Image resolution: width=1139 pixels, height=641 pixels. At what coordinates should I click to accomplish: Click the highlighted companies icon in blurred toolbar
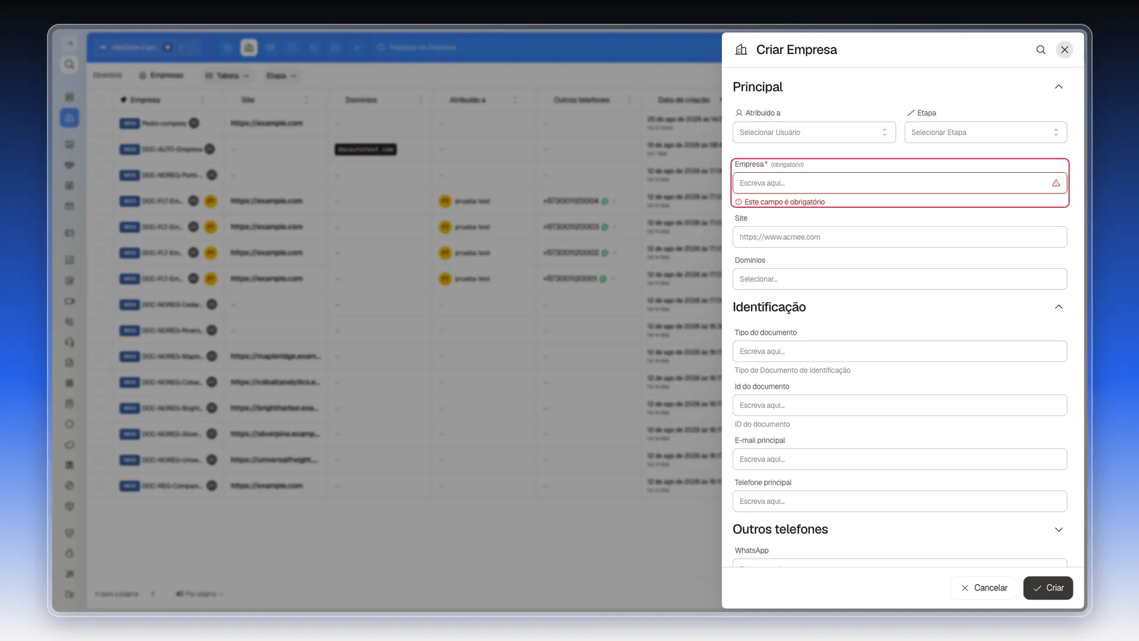[x=249, y=47]
